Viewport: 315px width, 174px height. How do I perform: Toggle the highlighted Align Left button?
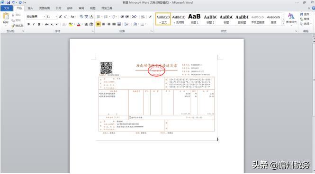point(98,24)
